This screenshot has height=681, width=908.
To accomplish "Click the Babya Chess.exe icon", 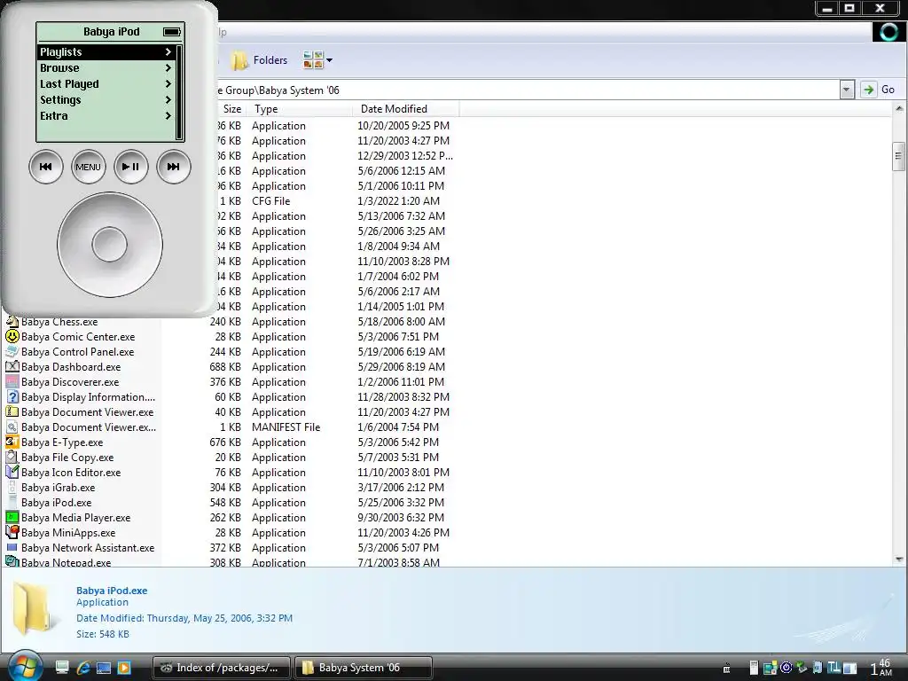I will 12,322.
